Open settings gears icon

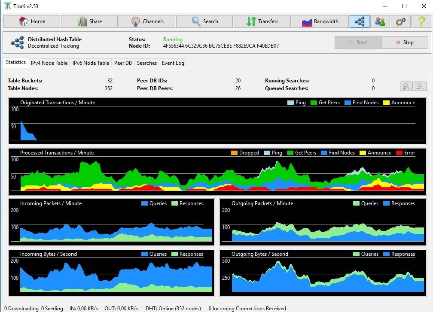[x=400, y=21]
